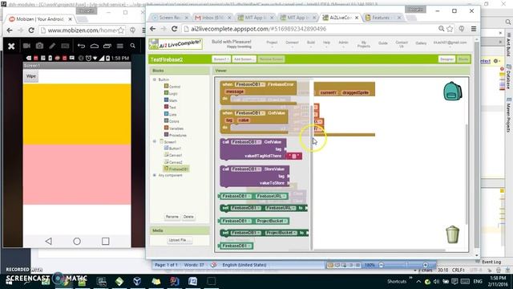Viewport: 513px width, 289px height.
Task: Select FirebaseDB1 in the blocks tree
Action: pyautogui.click(x=176, y=169)
